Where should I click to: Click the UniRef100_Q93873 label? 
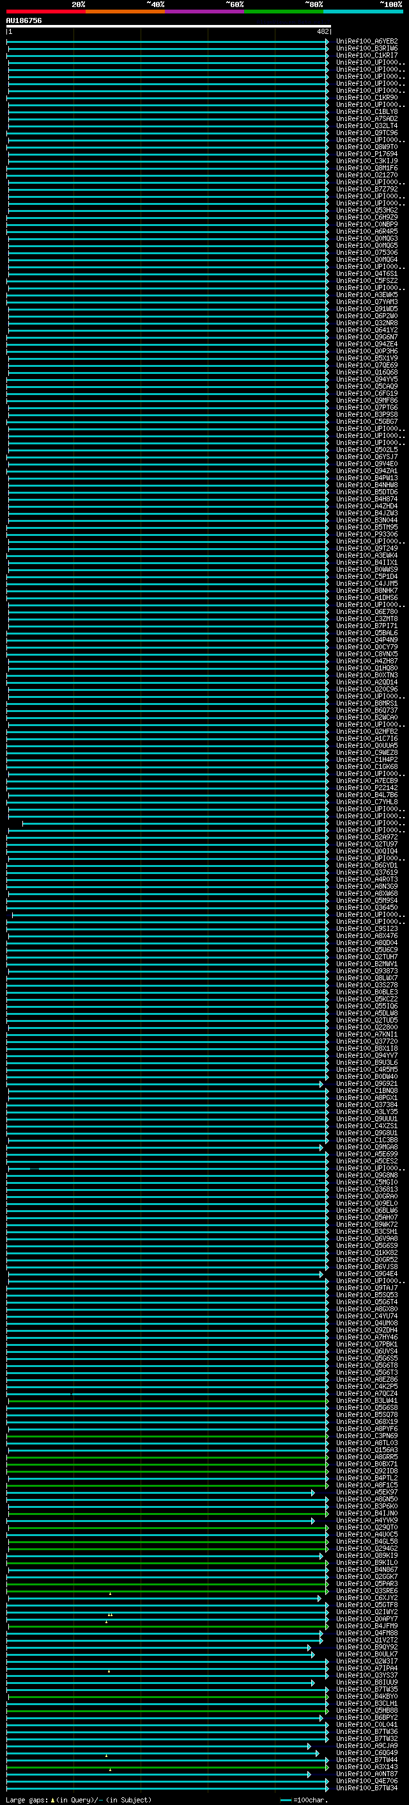(x=367, y=971)
